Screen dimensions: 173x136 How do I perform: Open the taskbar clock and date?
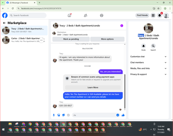tap(161, 129)
